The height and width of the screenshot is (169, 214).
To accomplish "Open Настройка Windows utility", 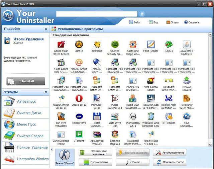I will (25, 159).
